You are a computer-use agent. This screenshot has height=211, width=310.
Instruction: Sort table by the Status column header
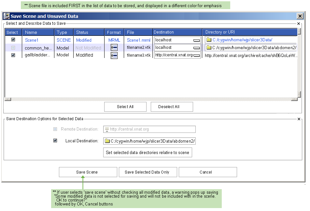pyautogui.click(x=82, y=32)
